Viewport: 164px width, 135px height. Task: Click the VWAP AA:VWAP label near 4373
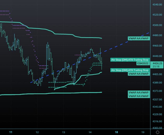click(139, 93)
